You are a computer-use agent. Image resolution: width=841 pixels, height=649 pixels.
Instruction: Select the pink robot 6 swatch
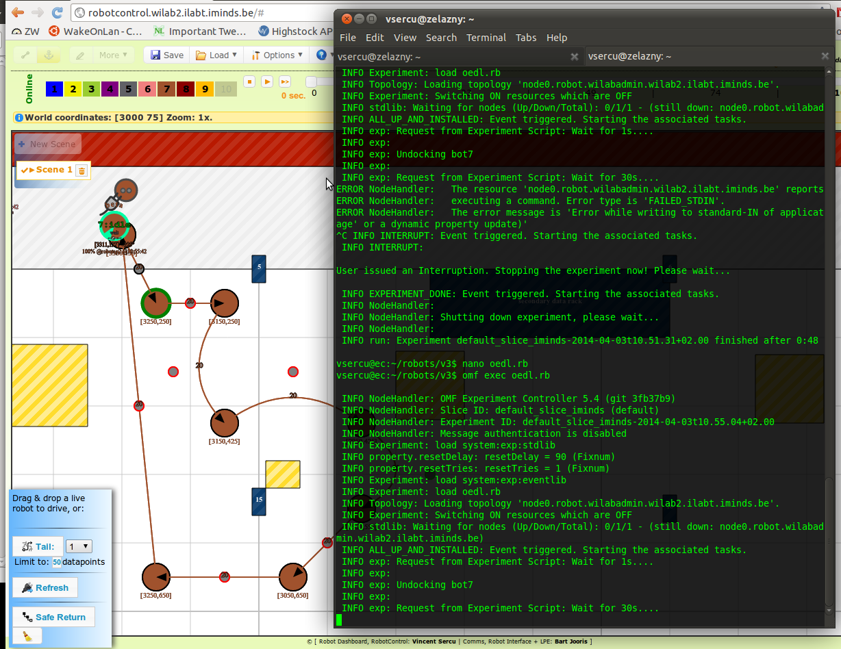point(147,89)
